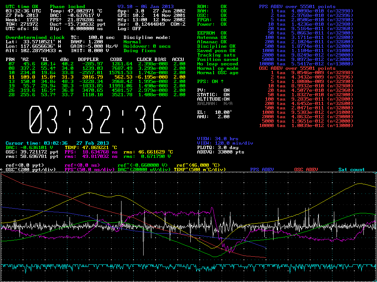The width and height of the screenshot is (377, 282).
Task: Click the "ADEVQ: 33000 pts" setting
Action: coord(221,152)
